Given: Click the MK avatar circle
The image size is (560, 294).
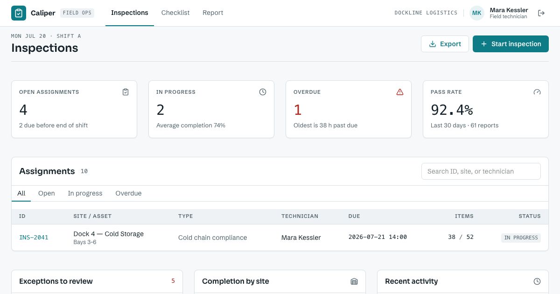Looking at the screenshot, I should click(x=477, y=13).
